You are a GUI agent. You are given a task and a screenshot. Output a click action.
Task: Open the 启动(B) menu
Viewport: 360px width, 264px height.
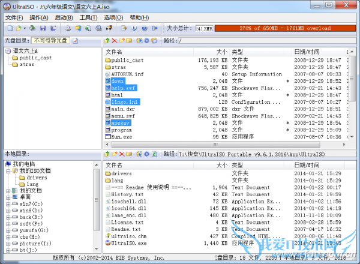[x=64, y=17]
